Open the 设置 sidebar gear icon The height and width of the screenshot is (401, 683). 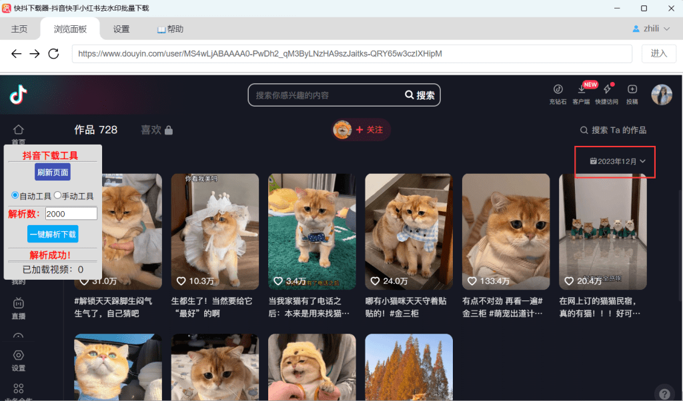click(x=18, y=355)
